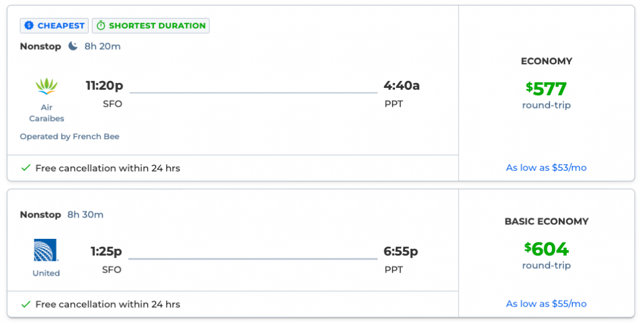Screen dimensions: 640x323
Task: Click the 'Basic Economy' fare class label
Action: coord(546,221)
